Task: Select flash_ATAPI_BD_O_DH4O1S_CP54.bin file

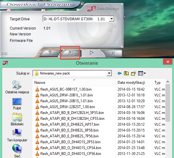Action: (x=71, y=148)
